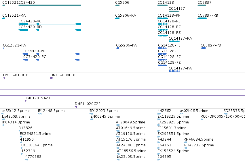Click protein CG14128-PF
This screenshot has height=161, width=245.
162,54
